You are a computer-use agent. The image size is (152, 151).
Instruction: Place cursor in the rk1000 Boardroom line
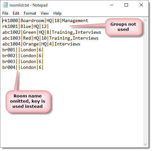(x=45, y=20)
